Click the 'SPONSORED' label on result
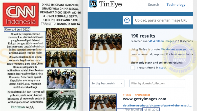 tap(142, 95)
